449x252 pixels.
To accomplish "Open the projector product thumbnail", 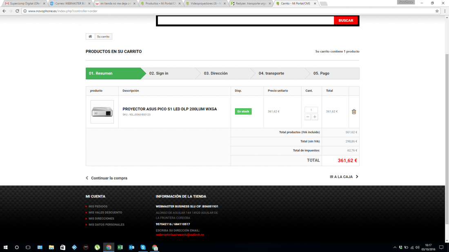I will click(102, 112).
